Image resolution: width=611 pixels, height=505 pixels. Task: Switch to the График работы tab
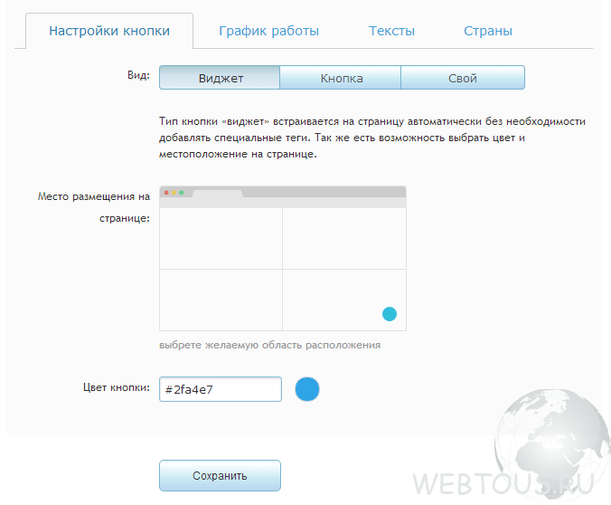(x=268, y=31)
